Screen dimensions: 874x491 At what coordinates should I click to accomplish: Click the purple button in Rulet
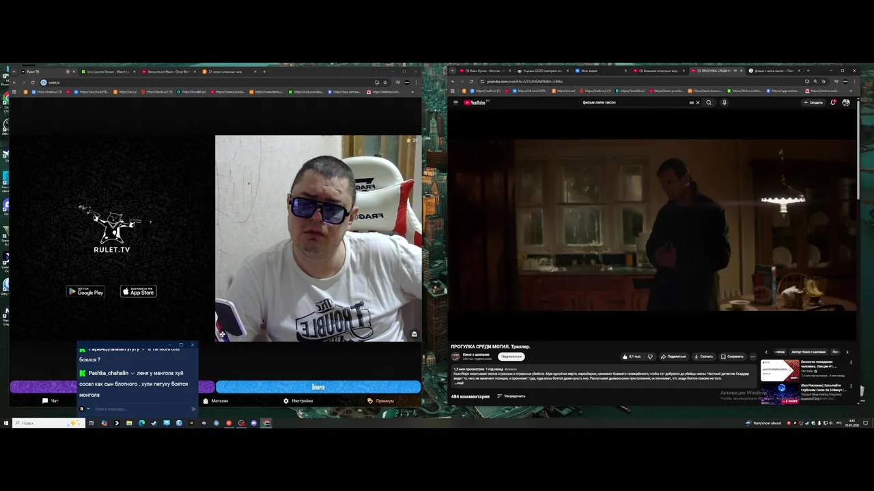(x=44, y=387)
